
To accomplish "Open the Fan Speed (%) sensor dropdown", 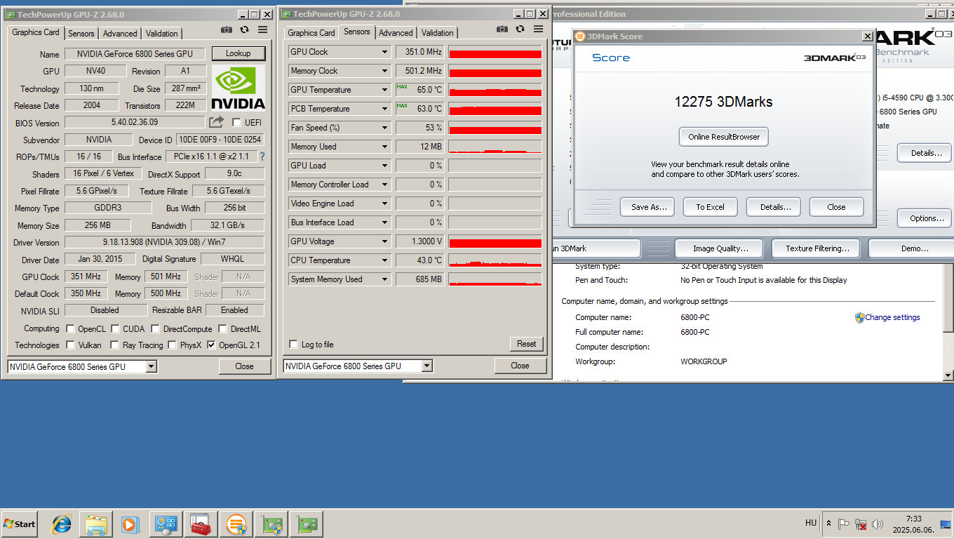I will [x=384, y=128].
